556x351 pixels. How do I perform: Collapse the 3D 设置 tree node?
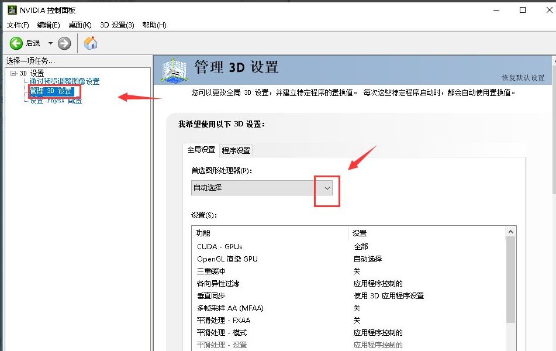[x=13, y=73]
